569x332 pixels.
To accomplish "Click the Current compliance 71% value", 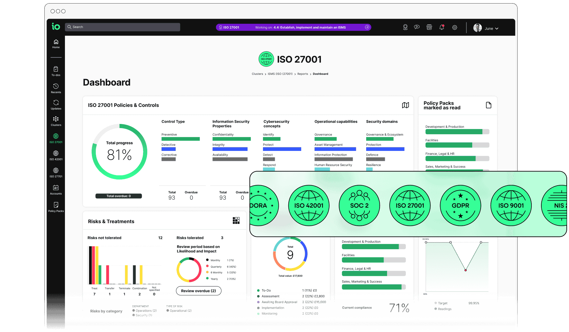I will [399, 308].
